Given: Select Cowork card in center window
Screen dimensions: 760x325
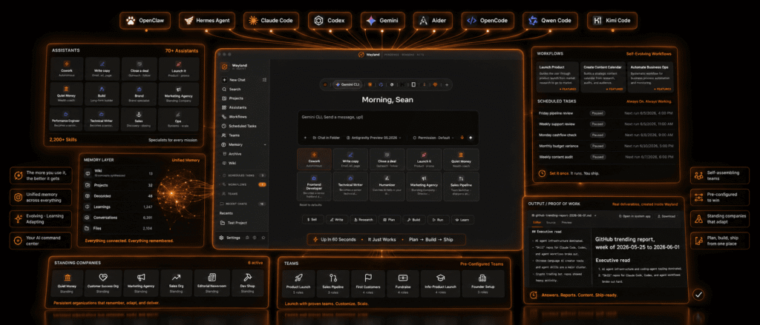Looking at the screenshot, I should pos(314,158).
